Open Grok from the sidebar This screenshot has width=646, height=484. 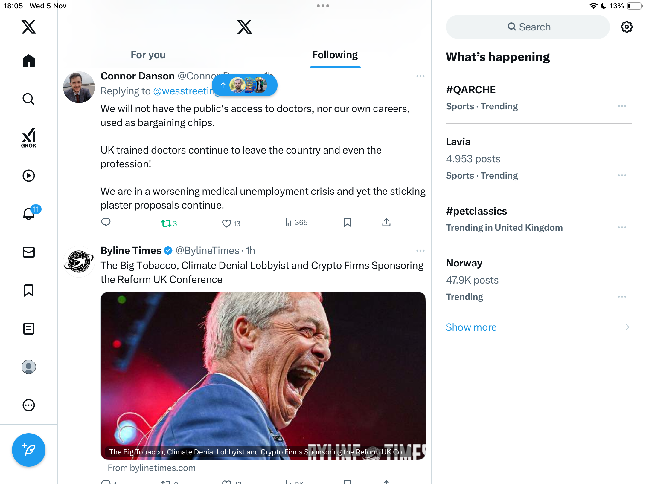click(29, 138)
